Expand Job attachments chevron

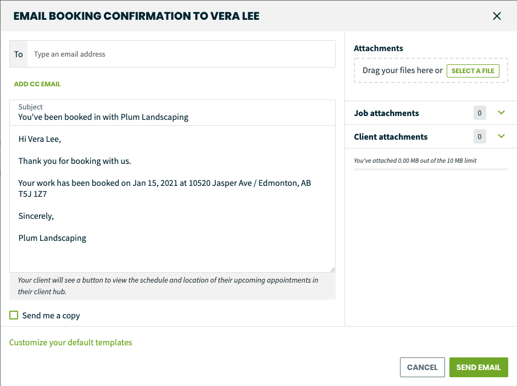pos(501,113)
